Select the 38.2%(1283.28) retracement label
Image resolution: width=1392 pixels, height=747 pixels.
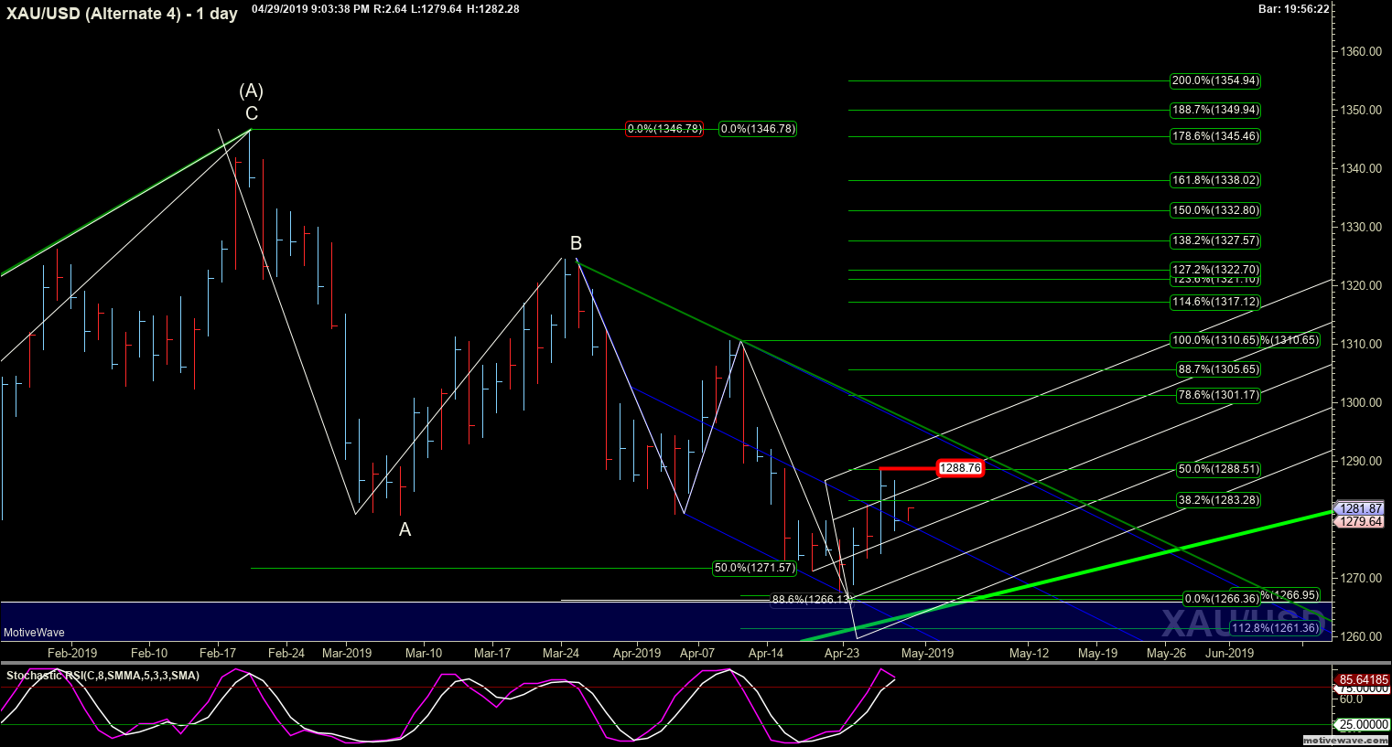[x=1218, y=500]
